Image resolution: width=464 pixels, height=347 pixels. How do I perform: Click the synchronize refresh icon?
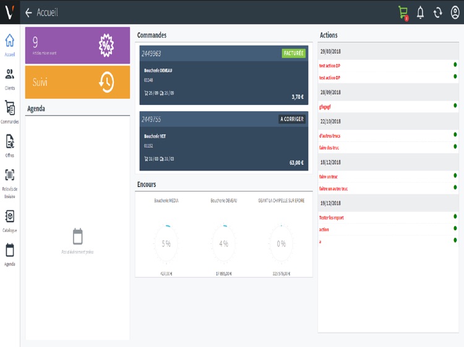437,13
